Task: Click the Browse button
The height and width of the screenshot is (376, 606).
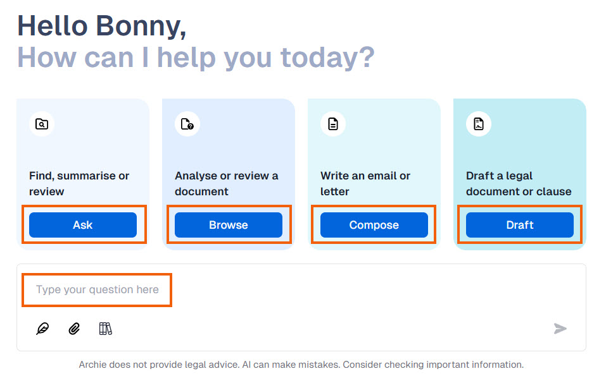Action: [229, 225]
